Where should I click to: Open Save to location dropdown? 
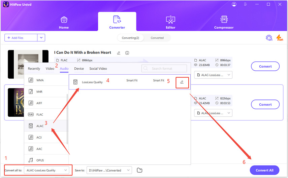109,170
